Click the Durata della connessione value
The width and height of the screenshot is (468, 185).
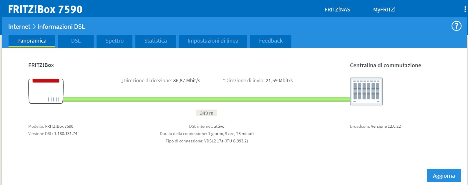(231, 134)
